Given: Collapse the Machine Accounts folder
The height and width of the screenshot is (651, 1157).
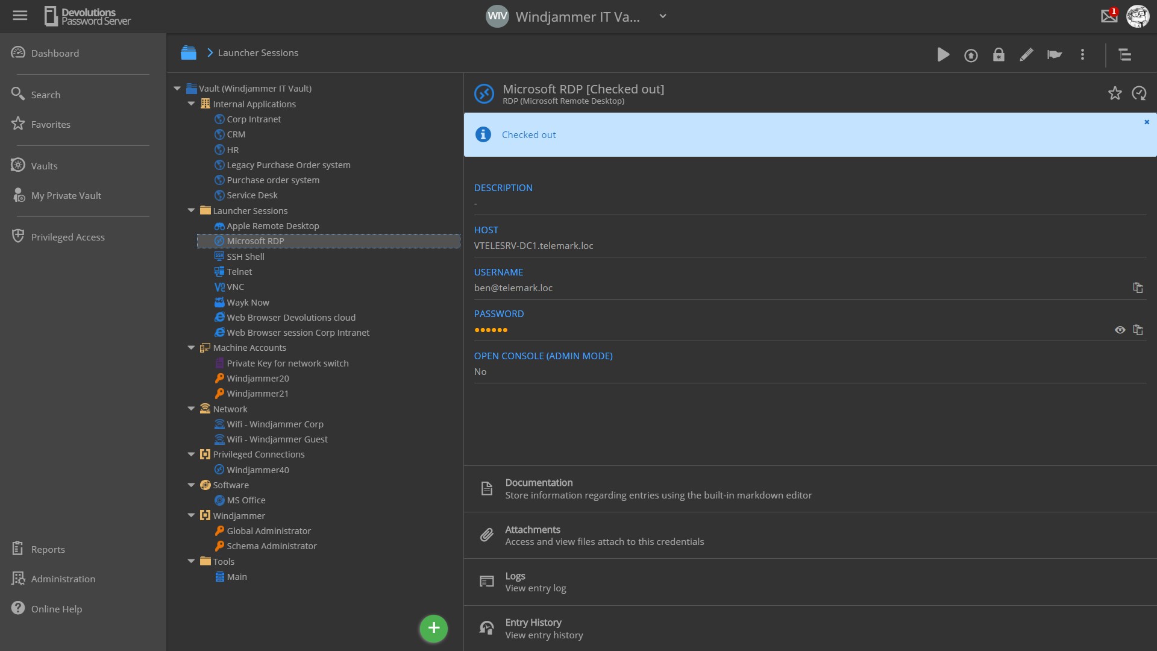Looking at the screenshot, I should click(x=190, y=347).
